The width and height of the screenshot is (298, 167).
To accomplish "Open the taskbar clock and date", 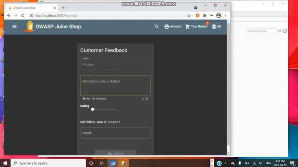I will point(280,163).
